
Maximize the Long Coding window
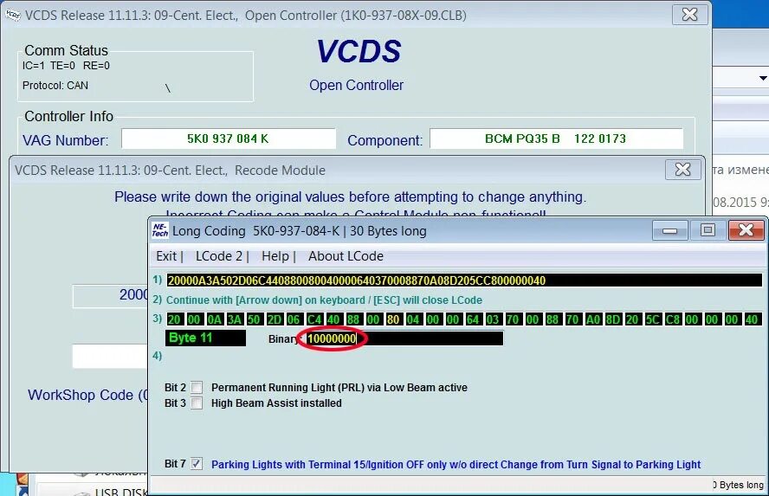[708, 230]
